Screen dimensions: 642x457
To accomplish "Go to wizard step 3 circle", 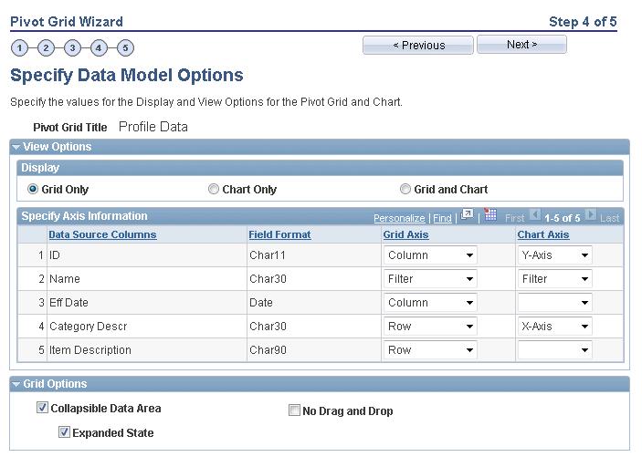I will click(72, 47).
